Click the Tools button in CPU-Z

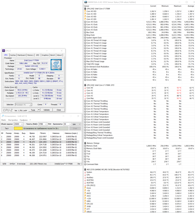point(33,110)
